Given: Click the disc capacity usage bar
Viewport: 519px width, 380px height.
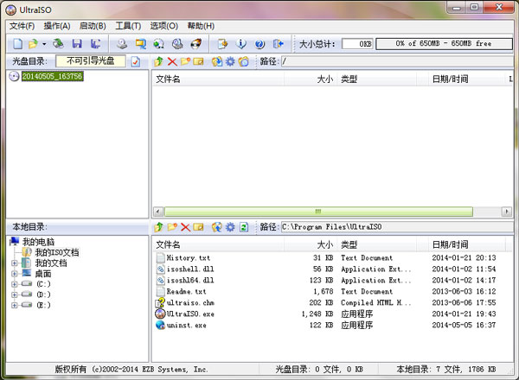Looking at the screenshot, I should [443, 43].
